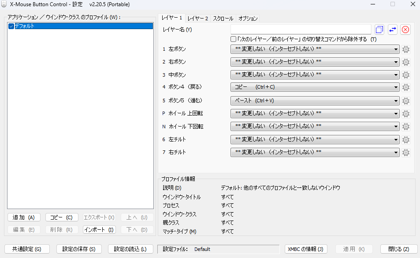Open gear settings for 左チルト row

[406, 139]
